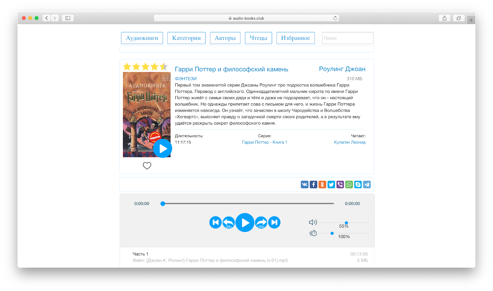Reload the page in the address bar

point(335,18)
